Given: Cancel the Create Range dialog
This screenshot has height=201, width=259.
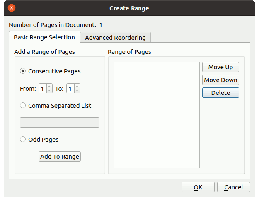Looking at the screenshot, I should 233,187.
